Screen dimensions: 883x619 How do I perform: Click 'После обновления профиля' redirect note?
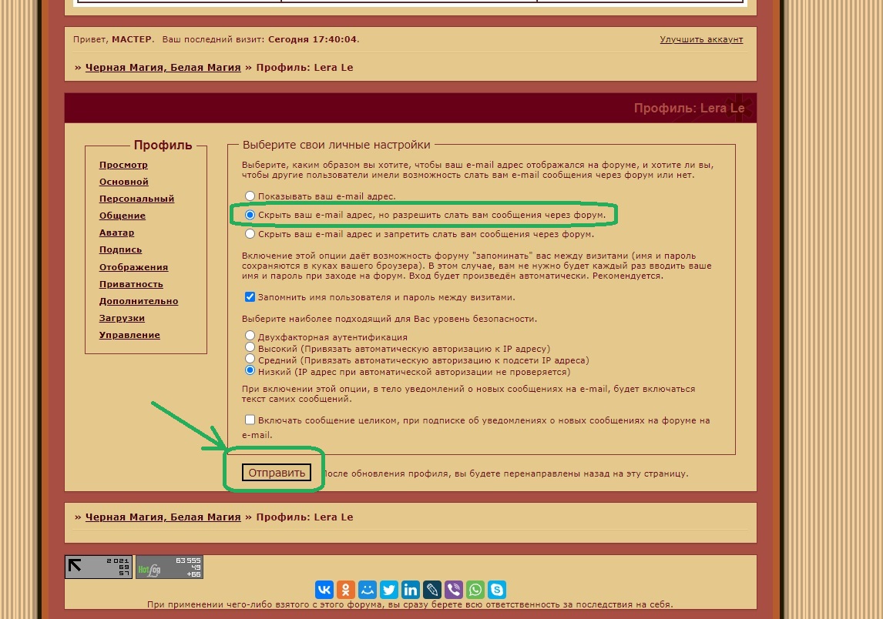click(505, 473)
